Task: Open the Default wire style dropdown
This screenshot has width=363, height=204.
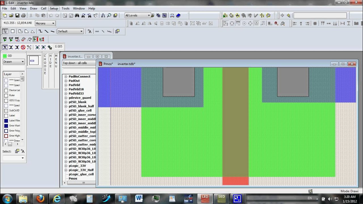Action: point(70,31)
